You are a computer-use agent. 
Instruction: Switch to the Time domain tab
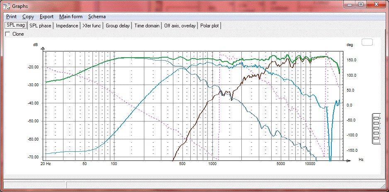[147, 26]
